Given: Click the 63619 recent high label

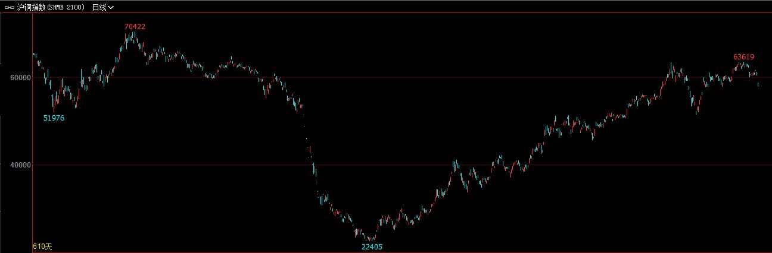Looking at the screenshot, I should [x=744, y=57].
